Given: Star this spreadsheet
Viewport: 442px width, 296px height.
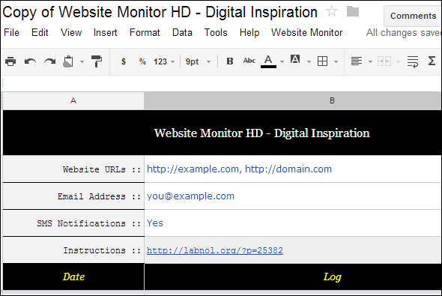Looking at the screenshot, I should (x=332, y=11).
